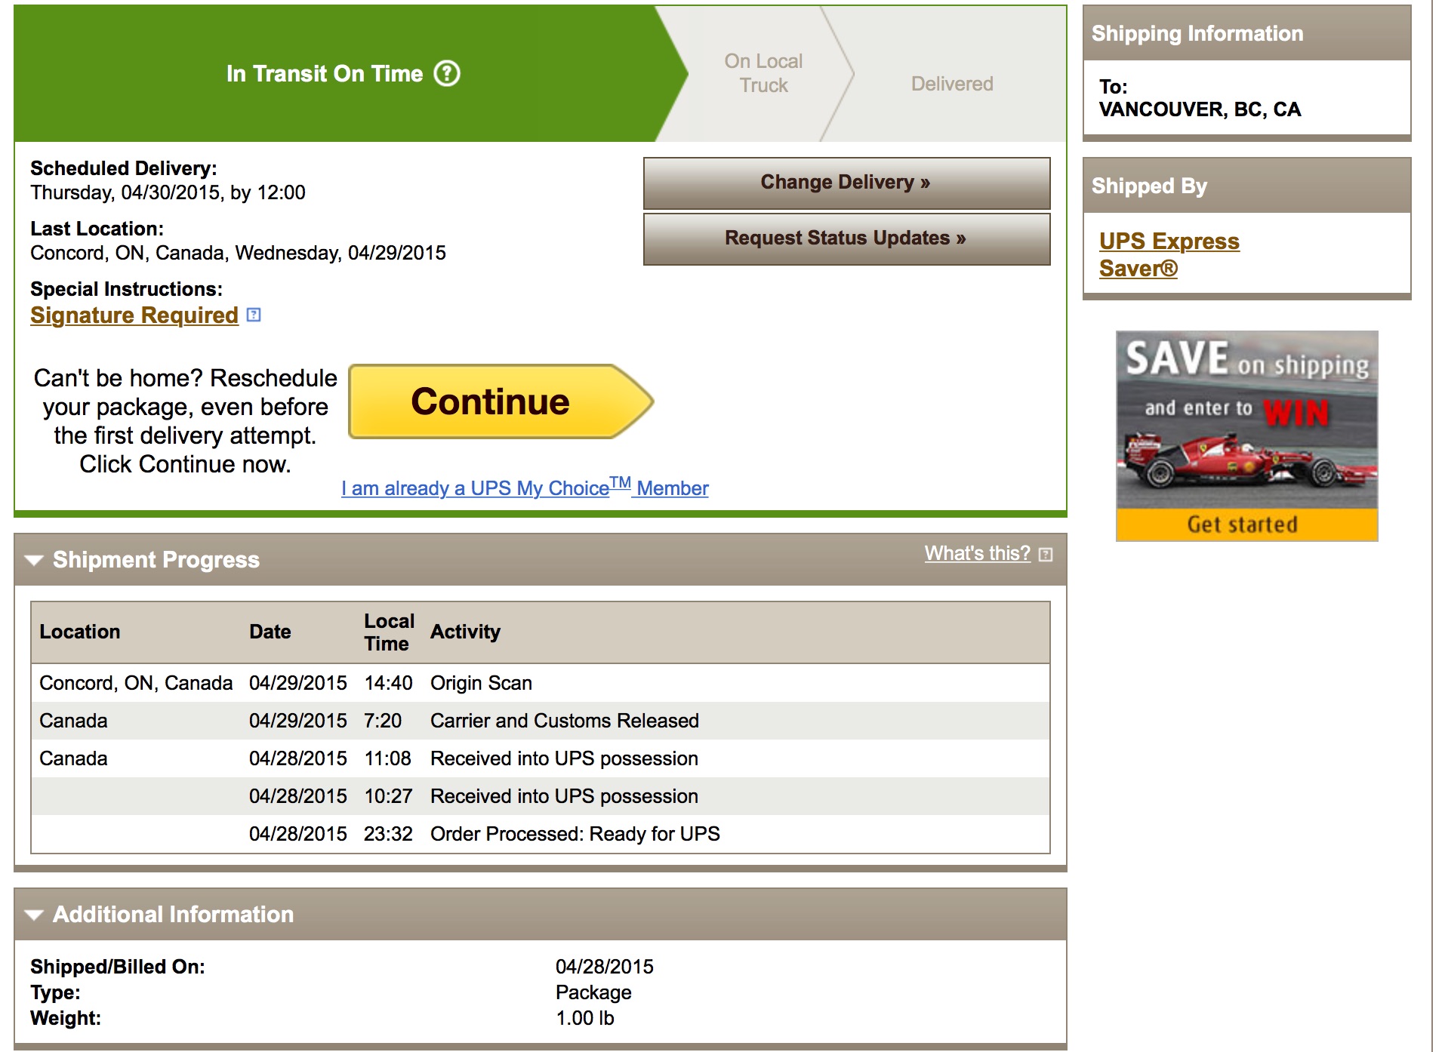Viewport: 1445px width, 1052px height.
Task: Open the UPS Express Saver link
Action: (1169, 254)
